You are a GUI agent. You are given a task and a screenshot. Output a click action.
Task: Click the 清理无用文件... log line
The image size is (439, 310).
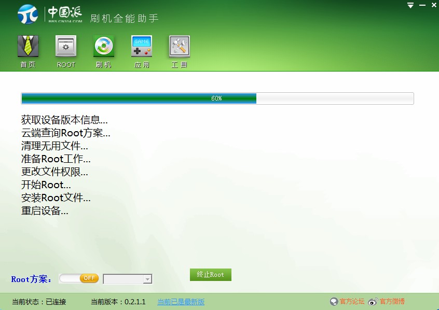[54, 146]
